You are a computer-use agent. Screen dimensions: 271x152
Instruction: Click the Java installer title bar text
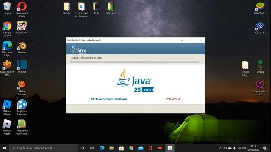[84, 40]
